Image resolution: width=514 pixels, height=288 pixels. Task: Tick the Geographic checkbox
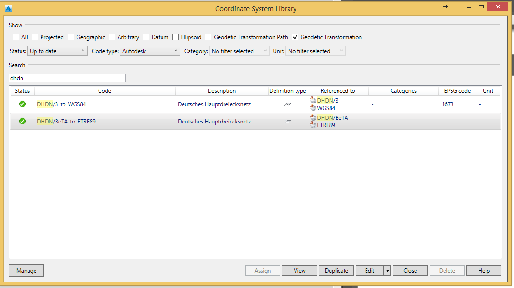[71, 37]
